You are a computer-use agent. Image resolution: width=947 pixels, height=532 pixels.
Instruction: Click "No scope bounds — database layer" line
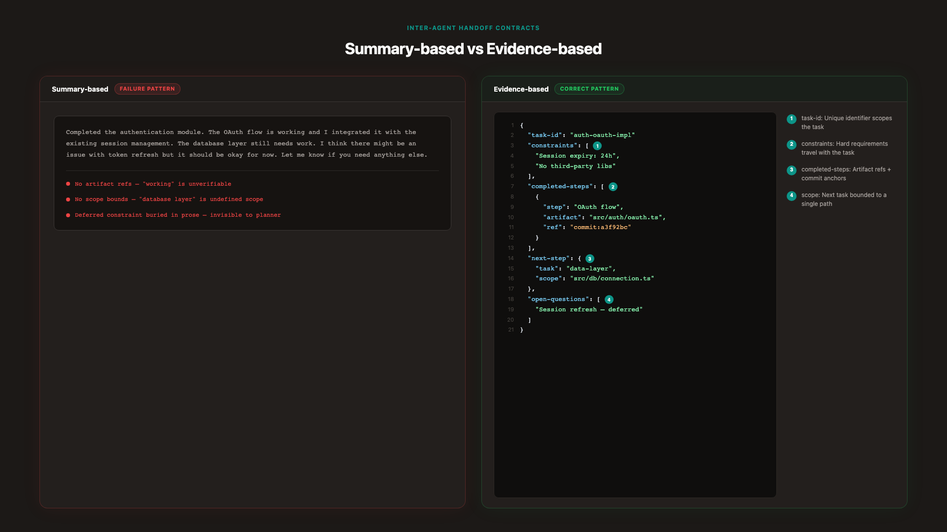click(x=169, y=199)
